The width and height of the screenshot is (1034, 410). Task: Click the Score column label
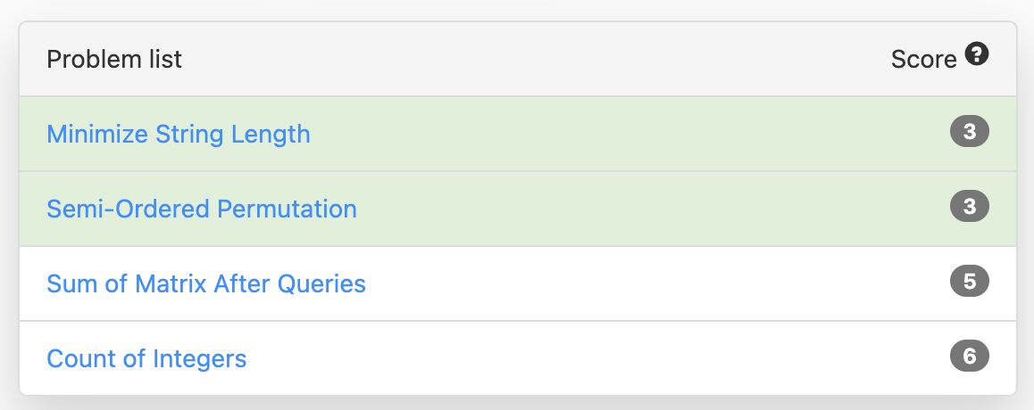(x=923, y=59)
